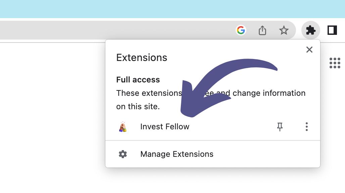Close the Extensions popup
The width and height of the screenshot is (345, 193).
coord(309,50)
